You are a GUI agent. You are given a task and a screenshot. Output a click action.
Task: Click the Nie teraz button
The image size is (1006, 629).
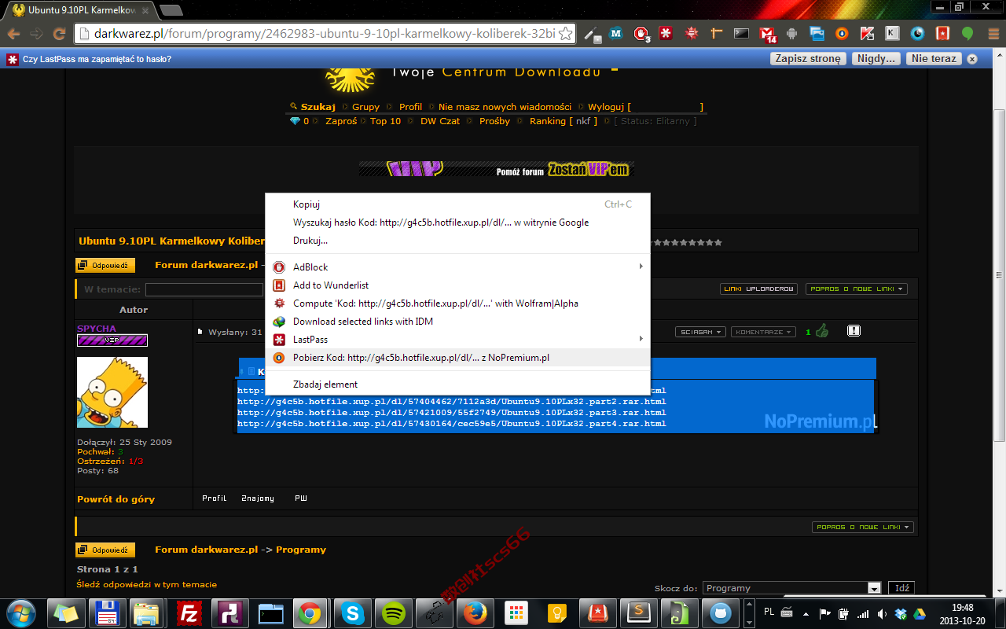(x=934, y=58)
